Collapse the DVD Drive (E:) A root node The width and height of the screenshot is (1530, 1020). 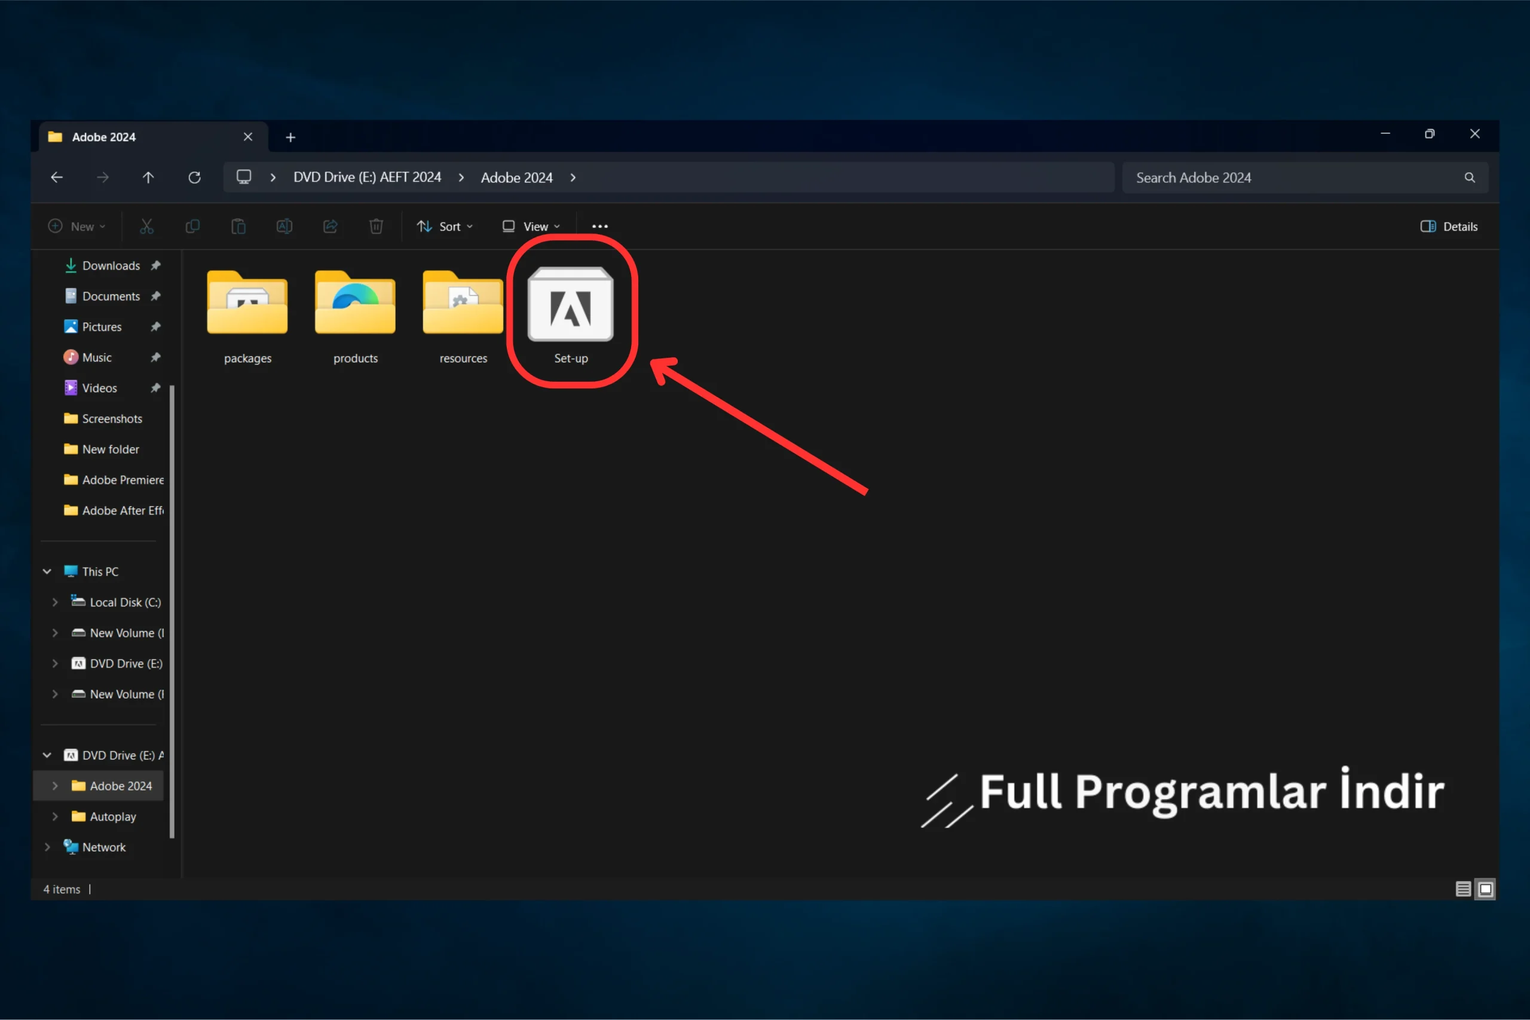point(47,755)
